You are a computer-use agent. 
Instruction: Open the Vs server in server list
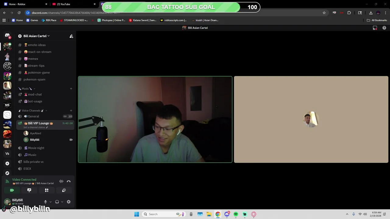7,154
